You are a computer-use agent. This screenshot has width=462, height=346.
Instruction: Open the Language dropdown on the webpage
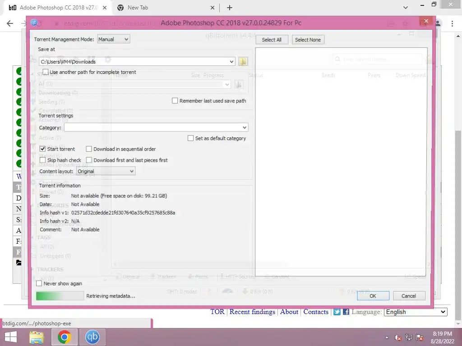[x=416, y=312]
